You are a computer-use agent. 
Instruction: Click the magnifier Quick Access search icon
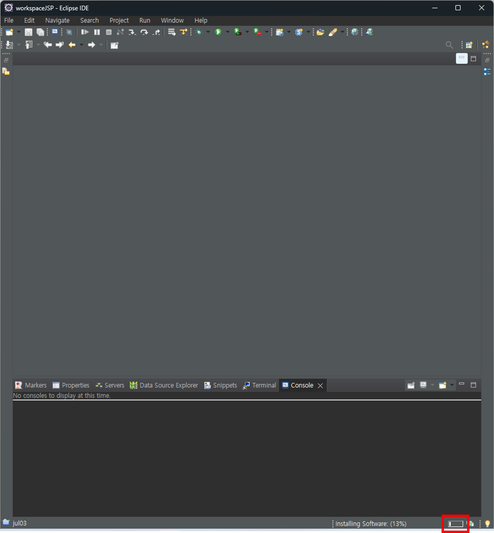449,45
